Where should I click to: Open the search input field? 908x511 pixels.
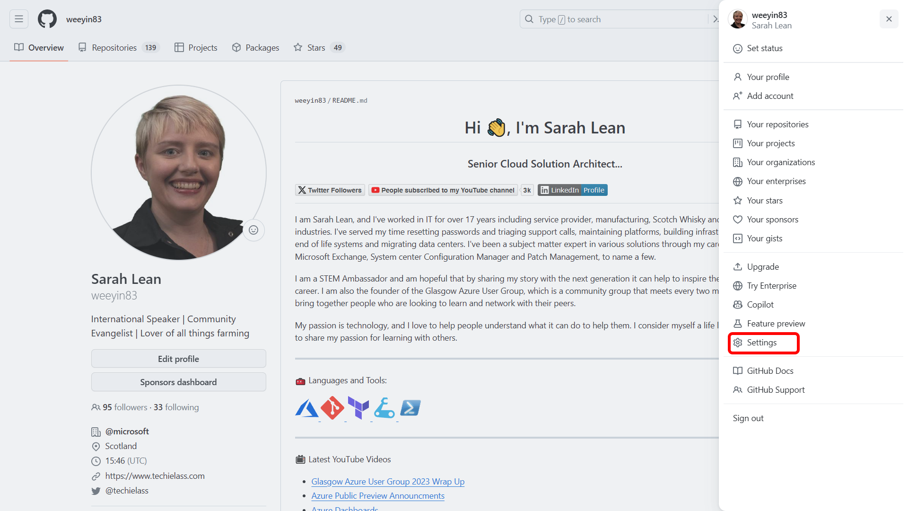[x=615, y=19]
